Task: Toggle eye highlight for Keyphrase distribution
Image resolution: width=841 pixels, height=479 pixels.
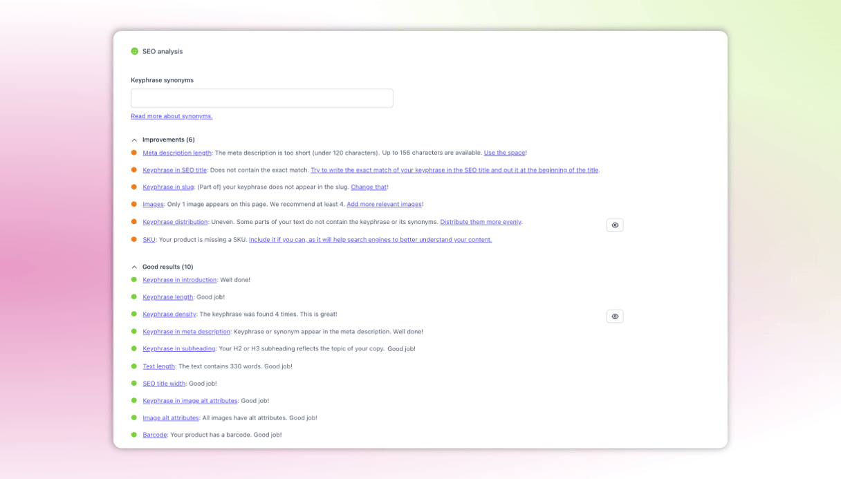Action: point(615,225)
